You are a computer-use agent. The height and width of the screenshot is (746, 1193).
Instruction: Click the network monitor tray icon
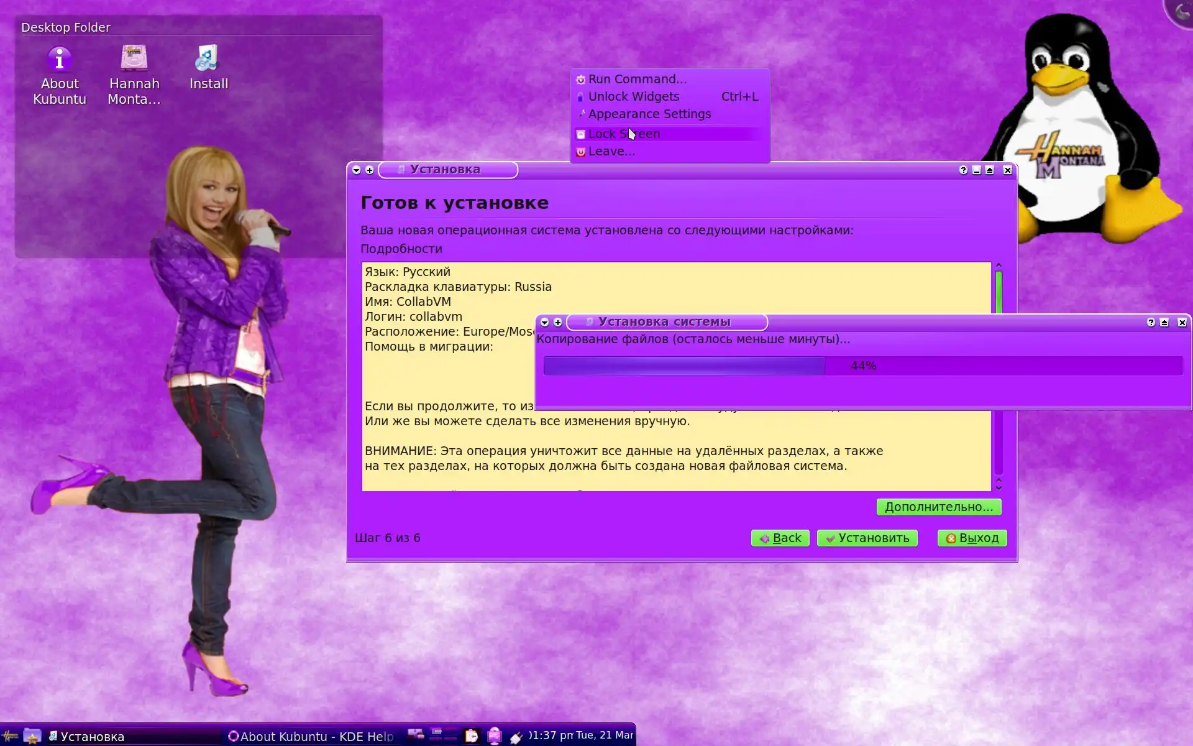point(495,736)
